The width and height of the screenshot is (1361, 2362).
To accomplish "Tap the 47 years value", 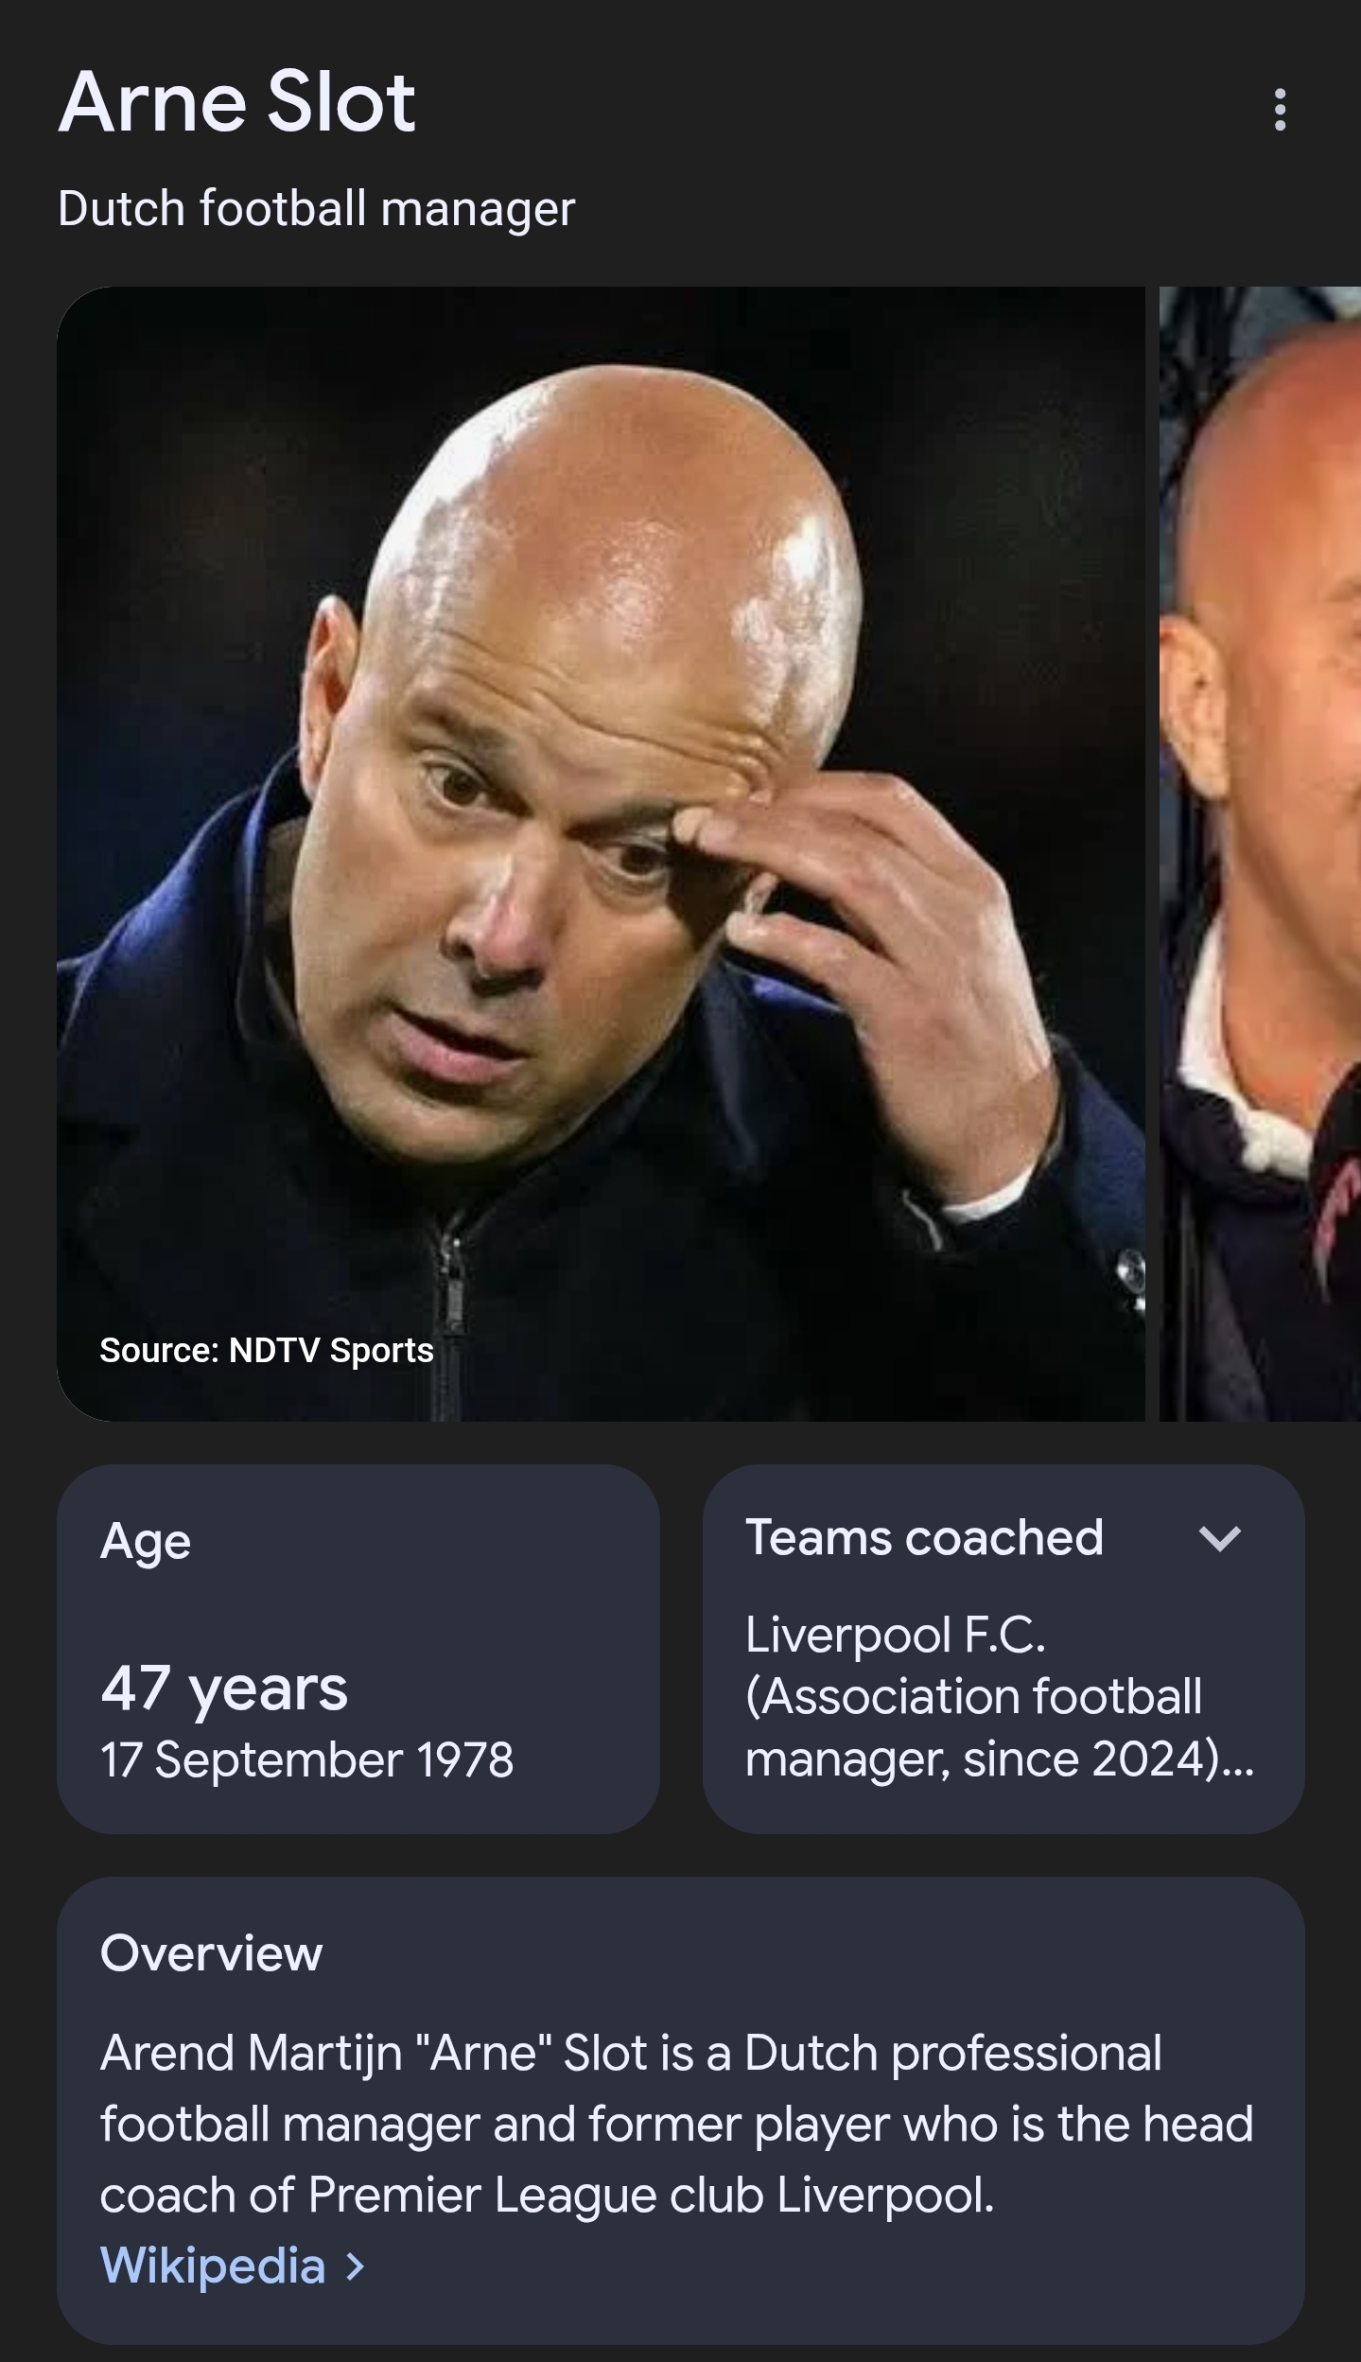I will (224, 1689).
